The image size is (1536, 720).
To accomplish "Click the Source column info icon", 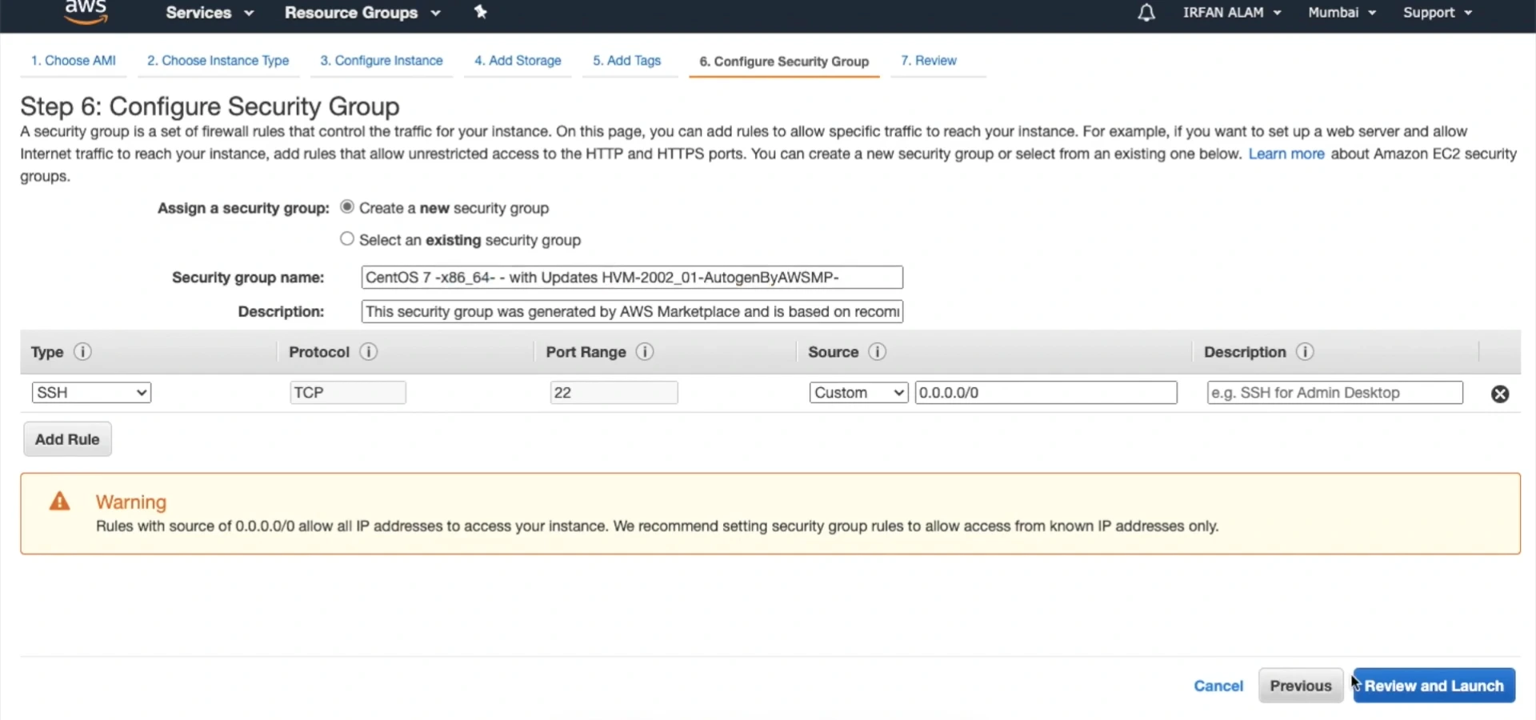I will [877, 352].
